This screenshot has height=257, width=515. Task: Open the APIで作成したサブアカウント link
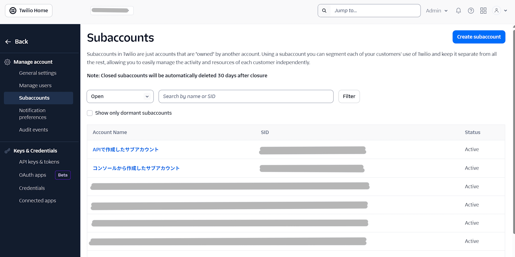pos(126,150)
